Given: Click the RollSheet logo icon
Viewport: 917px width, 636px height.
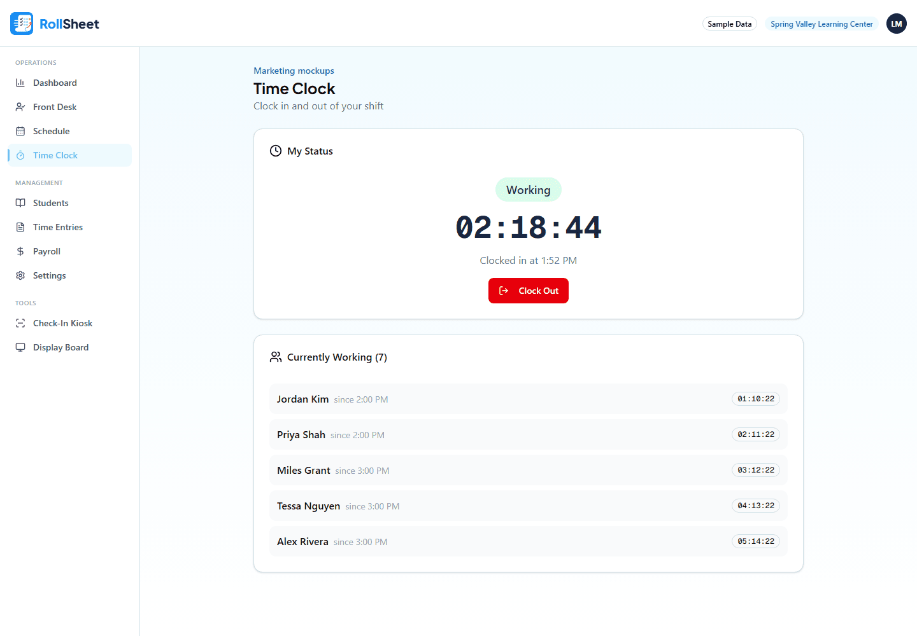Looking at the screenshot, I should tap(22, 24).
